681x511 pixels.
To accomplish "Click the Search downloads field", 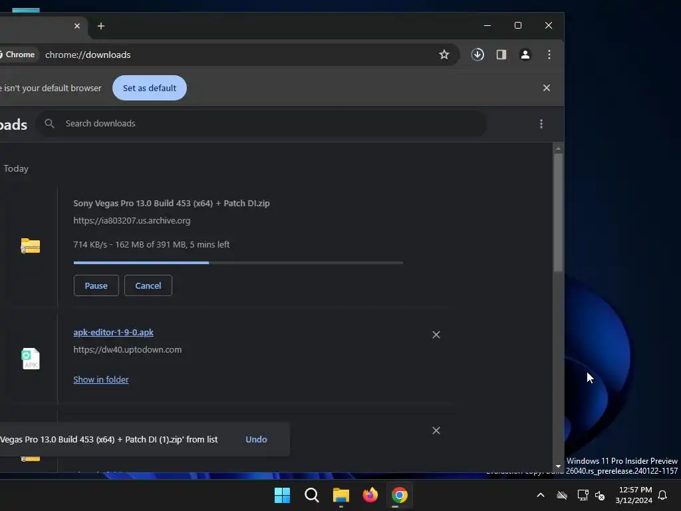I will click(261, 123).
